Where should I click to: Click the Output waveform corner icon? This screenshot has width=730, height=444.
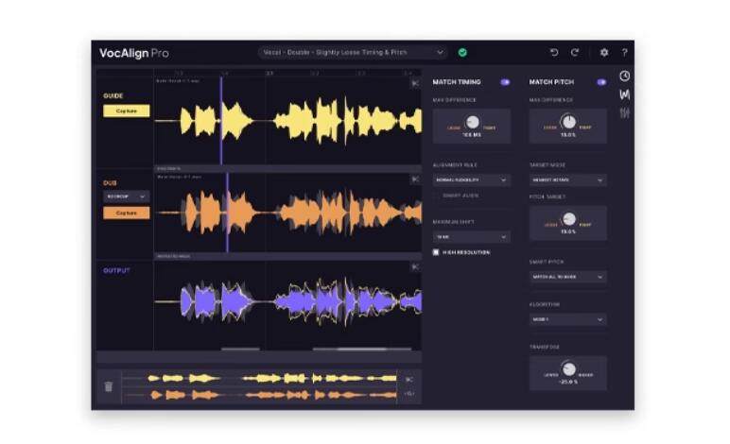click(x=415, y=266)
